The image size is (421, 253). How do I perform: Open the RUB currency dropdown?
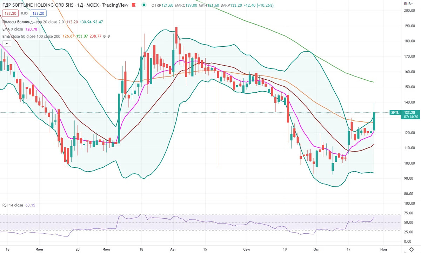409,4
